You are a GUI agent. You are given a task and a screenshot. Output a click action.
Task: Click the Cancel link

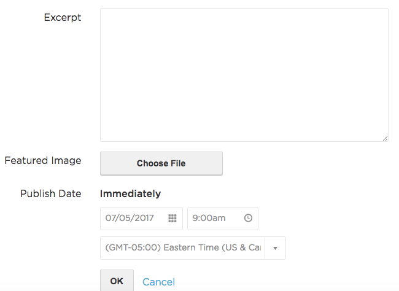pyautogui.click(x=158, y=282)
